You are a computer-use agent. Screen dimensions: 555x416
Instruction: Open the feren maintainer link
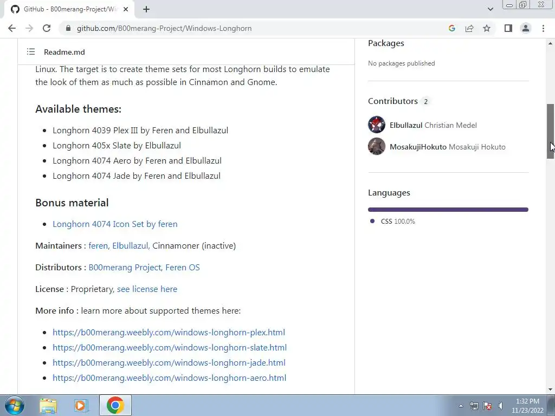(x=98, y=246)
